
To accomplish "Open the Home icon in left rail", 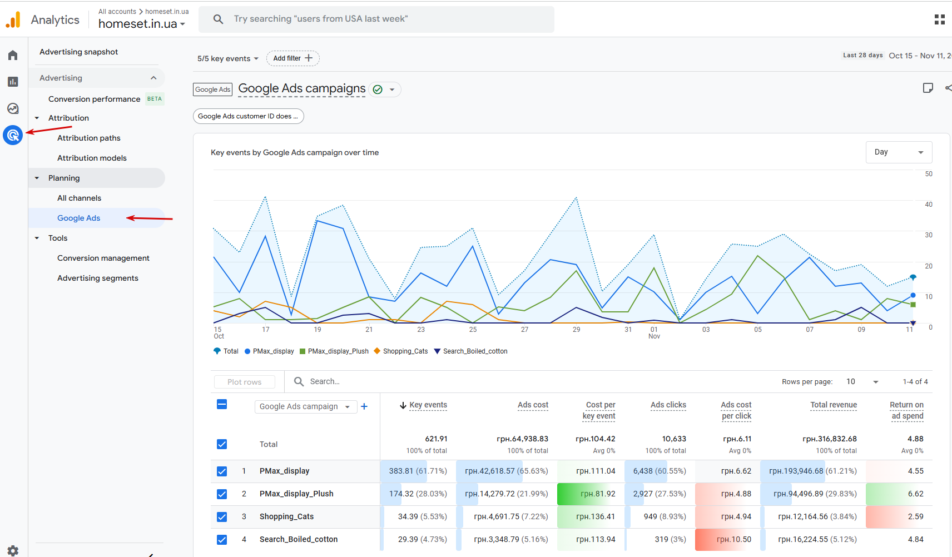I will (13, 55).
